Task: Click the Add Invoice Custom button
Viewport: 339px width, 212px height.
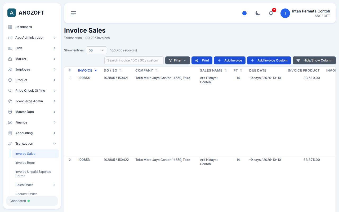Action: (x=269, y=60)
